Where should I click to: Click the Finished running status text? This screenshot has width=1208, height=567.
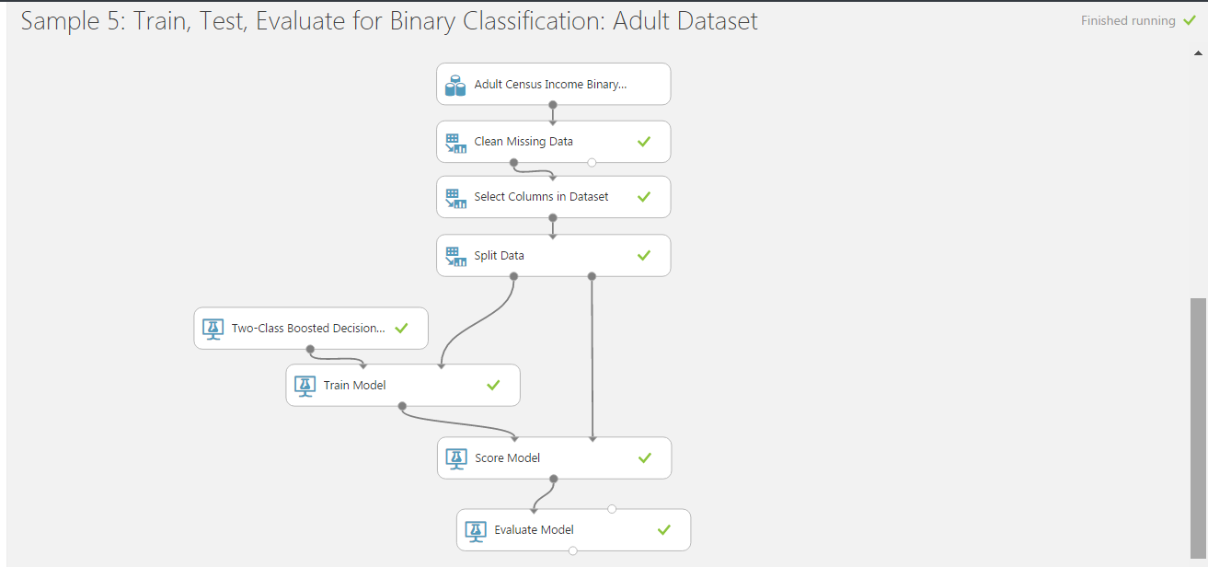coord(1128,20)
